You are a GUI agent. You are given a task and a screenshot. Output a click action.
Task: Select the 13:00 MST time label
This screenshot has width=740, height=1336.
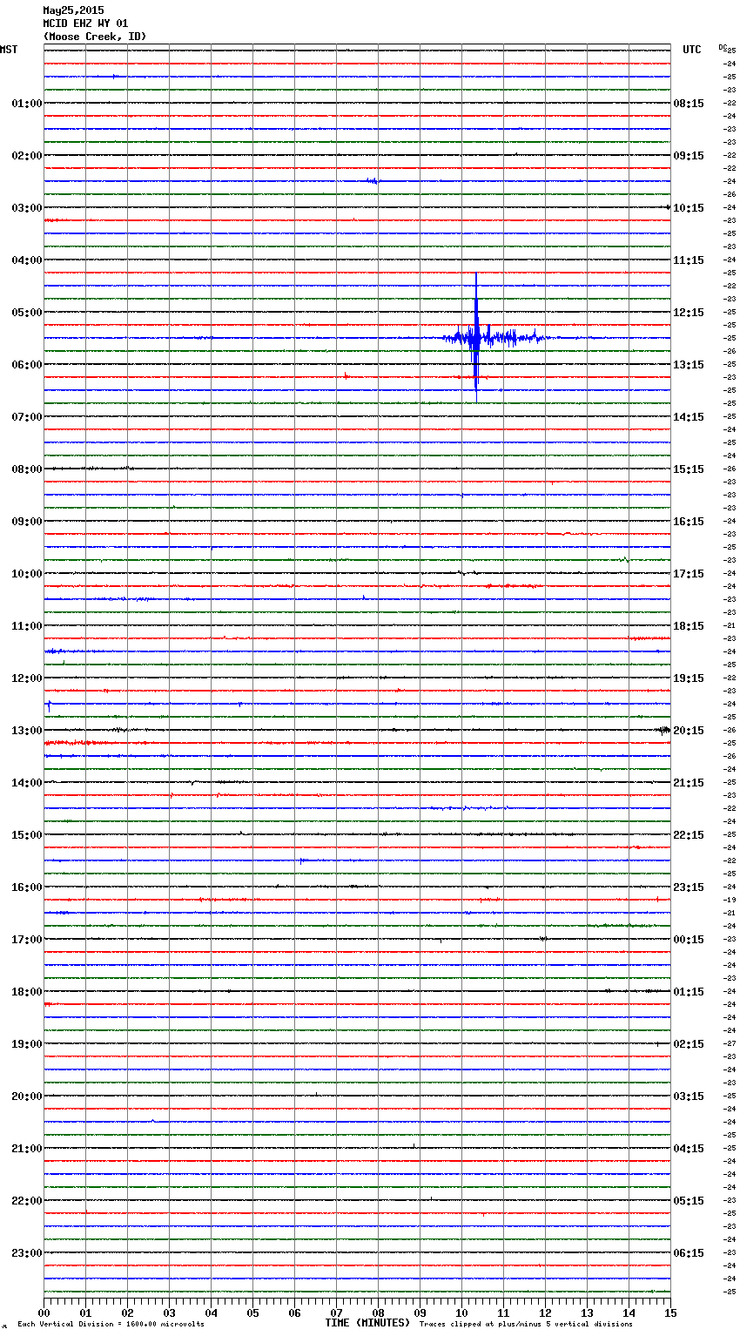pyautogui.click(x=27, y=731)
